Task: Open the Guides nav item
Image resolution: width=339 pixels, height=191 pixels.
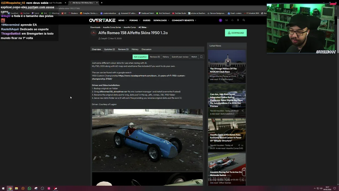Action: coord(146,20)
